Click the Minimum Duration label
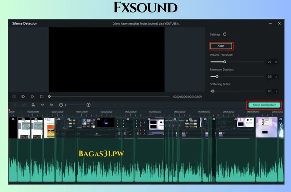Viewport: 291px width, 192px height. [x=222, y=70]
